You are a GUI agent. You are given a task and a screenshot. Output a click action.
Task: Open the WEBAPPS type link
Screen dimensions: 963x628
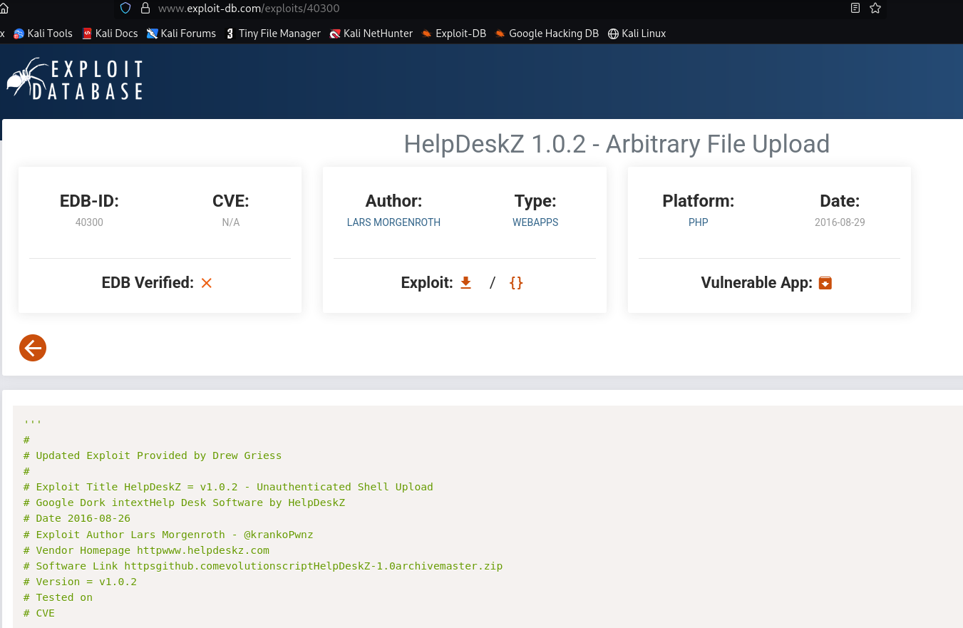tap(535, 222)
